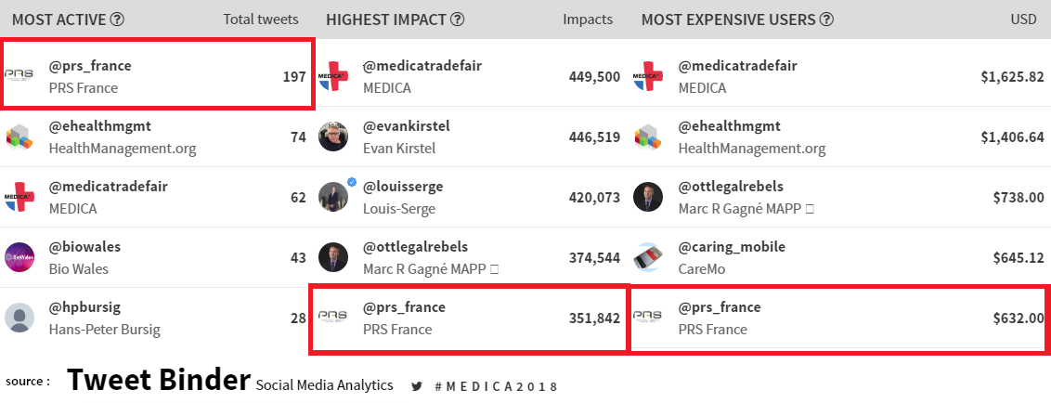Click Evan Kirstel profile photo
The height and width of the screenshot is (403, 1051).
pos(333,136)
